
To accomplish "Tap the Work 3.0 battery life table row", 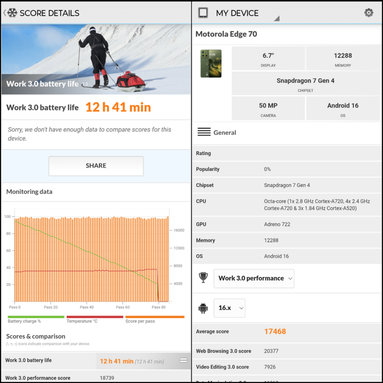I will coord(96,361).
